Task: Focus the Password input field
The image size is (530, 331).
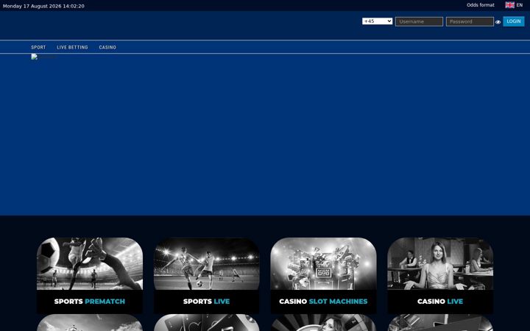Action: [470, 21]
